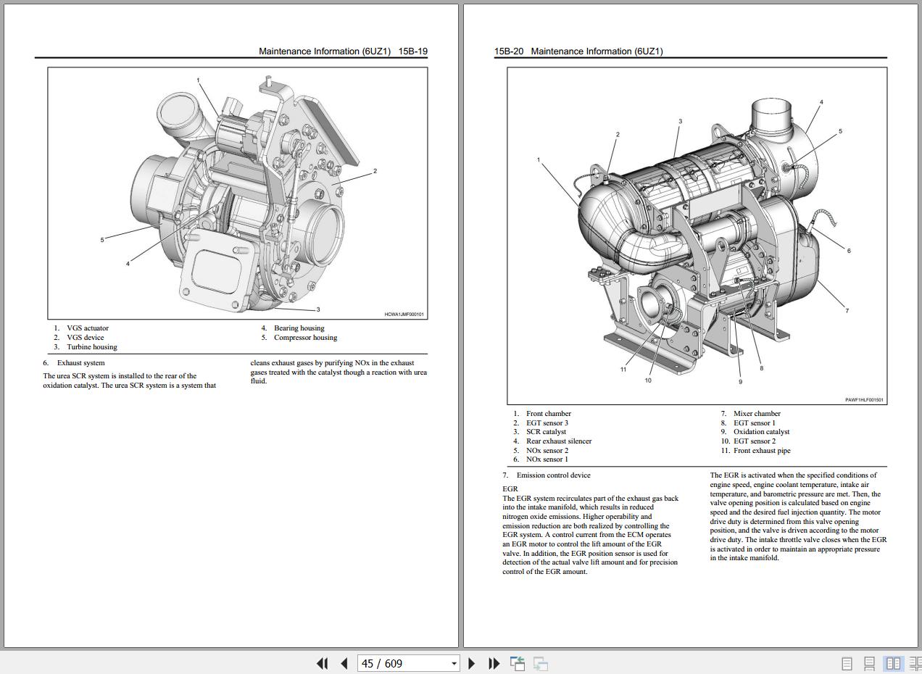The image size is (922, 674).
Task: Open the page number dropdown arrow
Action: coord(454,663)
